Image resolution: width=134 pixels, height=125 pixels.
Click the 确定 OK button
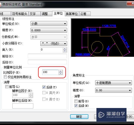79,116
